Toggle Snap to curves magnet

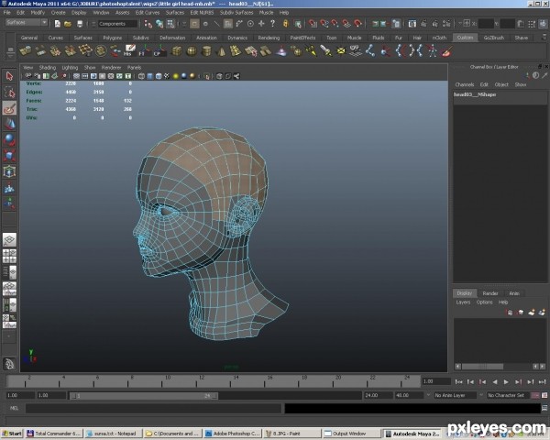(x=324, y=24)
